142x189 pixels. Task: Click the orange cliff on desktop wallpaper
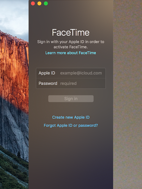pos(13,67)
